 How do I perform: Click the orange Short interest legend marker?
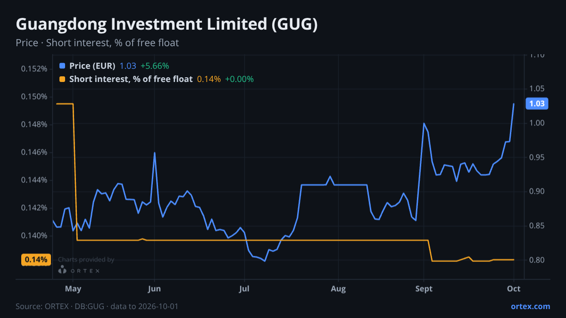pyautogui.click(x=62, y=79)
